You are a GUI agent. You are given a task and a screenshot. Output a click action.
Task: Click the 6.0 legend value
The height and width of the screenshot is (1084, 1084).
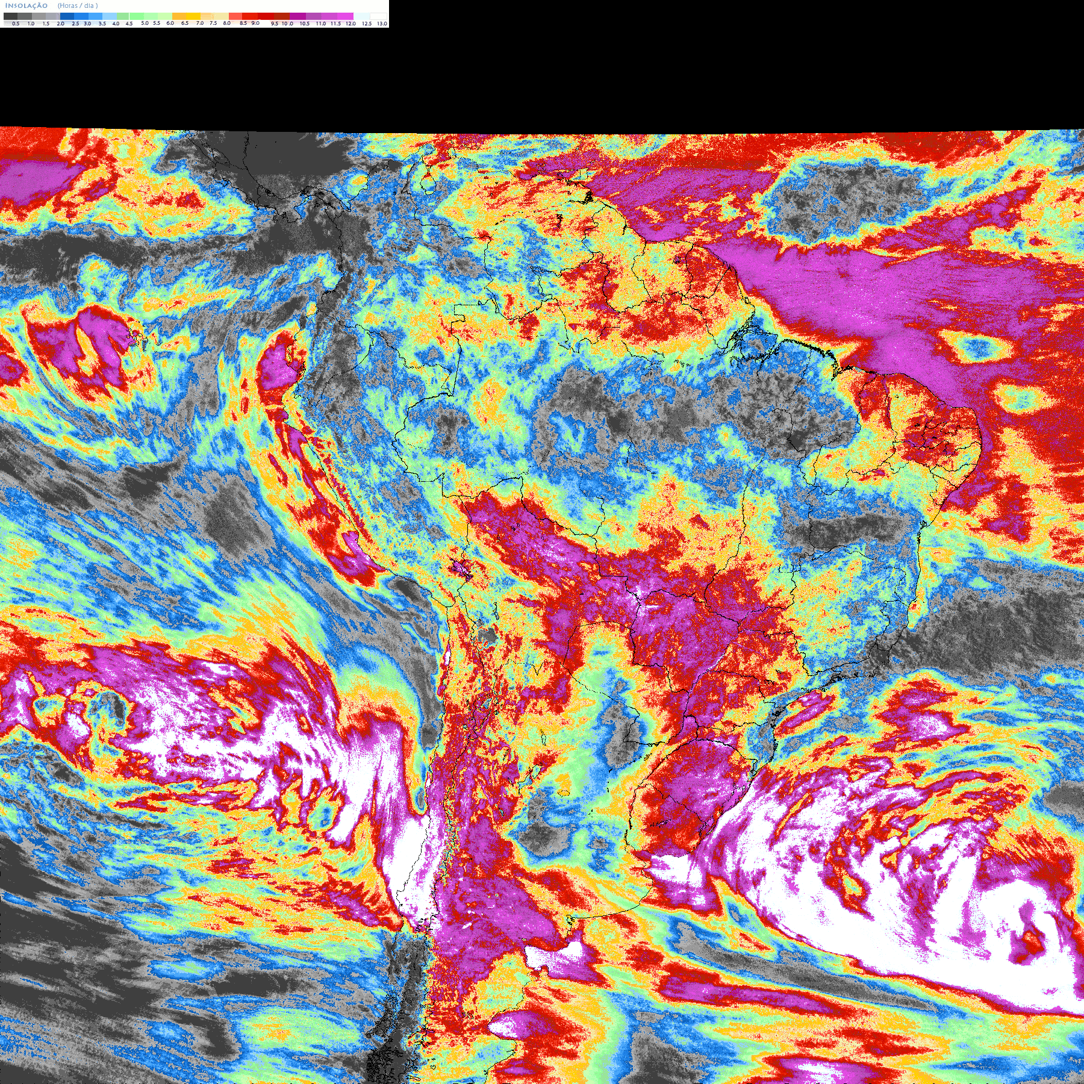coord(170,23)
